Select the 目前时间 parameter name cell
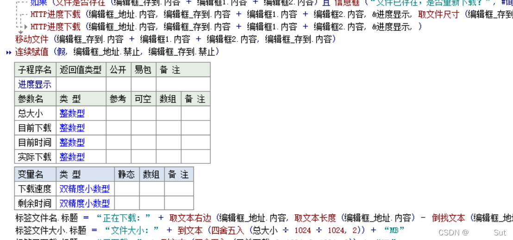The width and height of the screenshot is (513, 240). 35,142
